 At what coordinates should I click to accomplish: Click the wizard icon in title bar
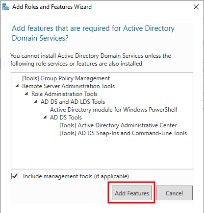6,7
